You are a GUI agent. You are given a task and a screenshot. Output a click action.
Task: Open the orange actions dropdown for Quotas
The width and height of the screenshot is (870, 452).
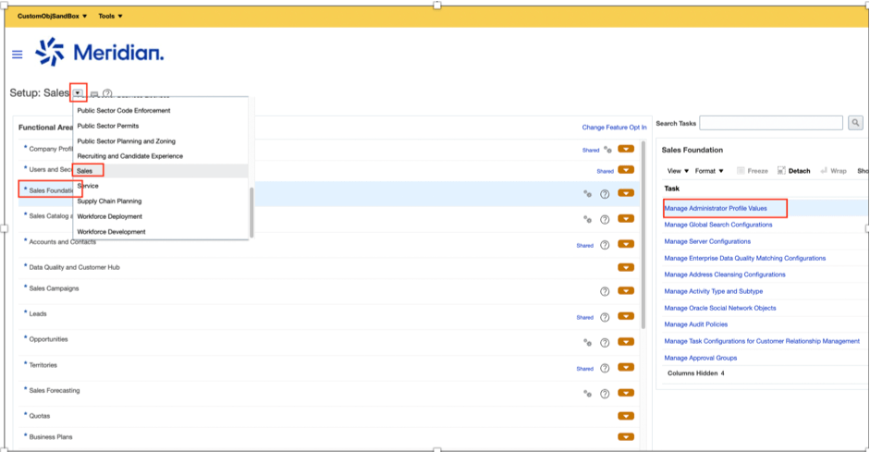[626, 416]
